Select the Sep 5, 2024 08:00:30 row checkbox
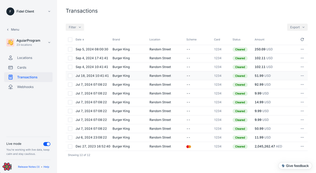This screenshot has height=173, width=316. 70,49
